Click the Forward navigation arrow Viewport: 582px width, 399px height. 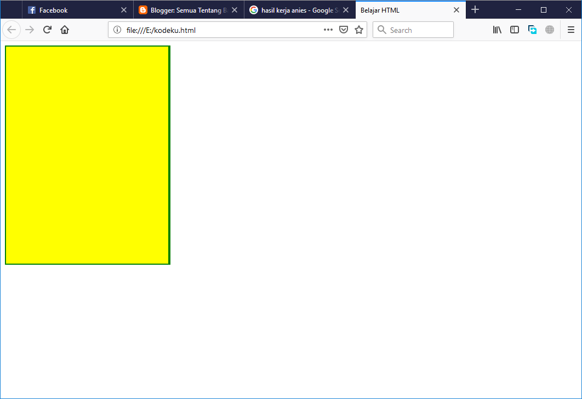[29, 30]
